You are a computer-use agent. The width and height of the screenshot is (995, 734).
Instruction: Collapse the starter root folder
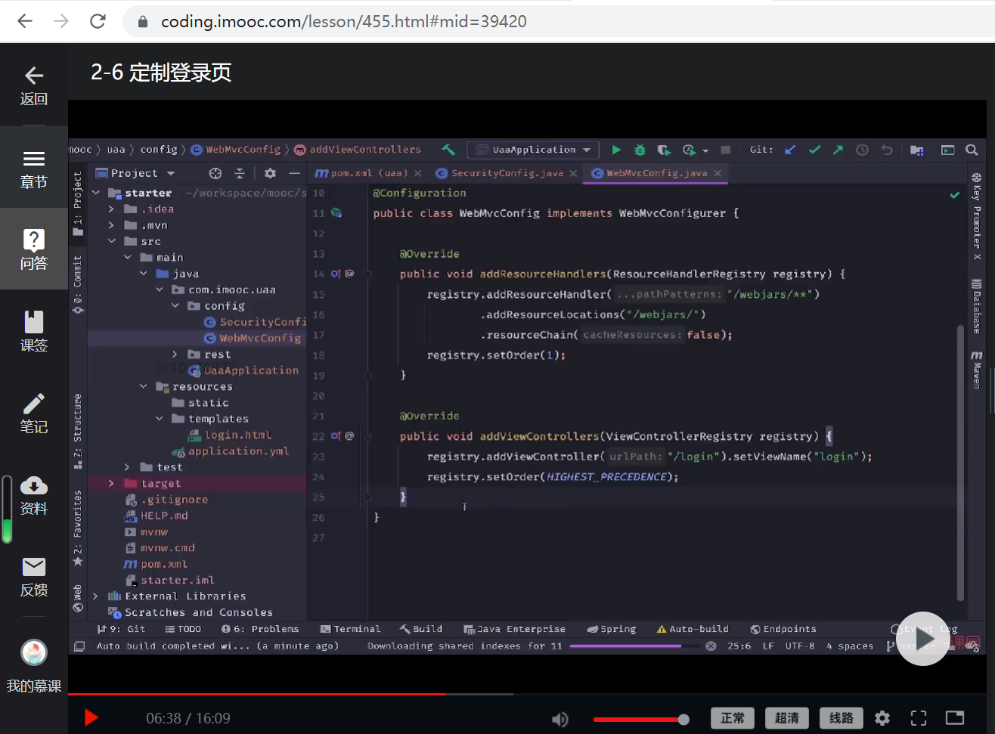coord(96,193)
